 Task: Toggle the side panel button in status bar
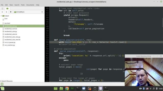(2, 84)
